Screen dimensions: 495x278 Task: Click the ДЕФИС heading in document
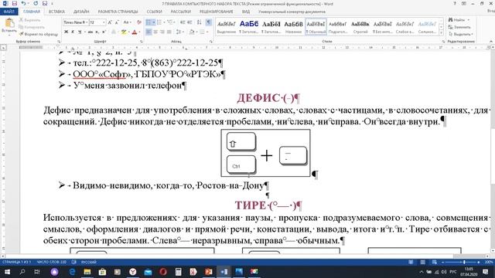(x=268, y=98)
